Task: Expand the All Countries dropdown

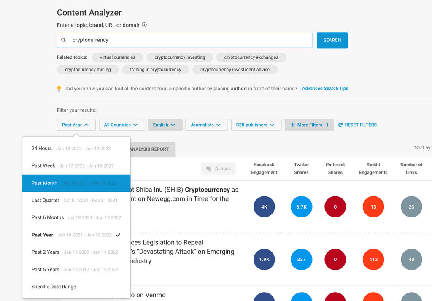Action: click(121, 125)
